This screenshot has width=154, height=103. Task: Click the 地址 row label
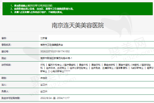(x=4, y=58)
